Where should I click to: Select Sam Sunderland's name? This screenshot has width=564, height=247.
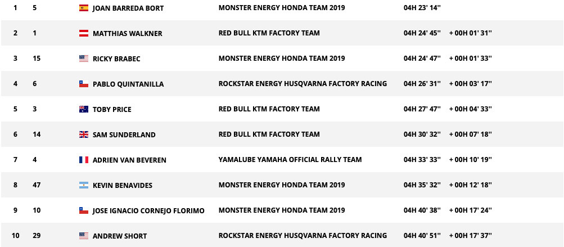pyautogui.click(x=124, y=134)
